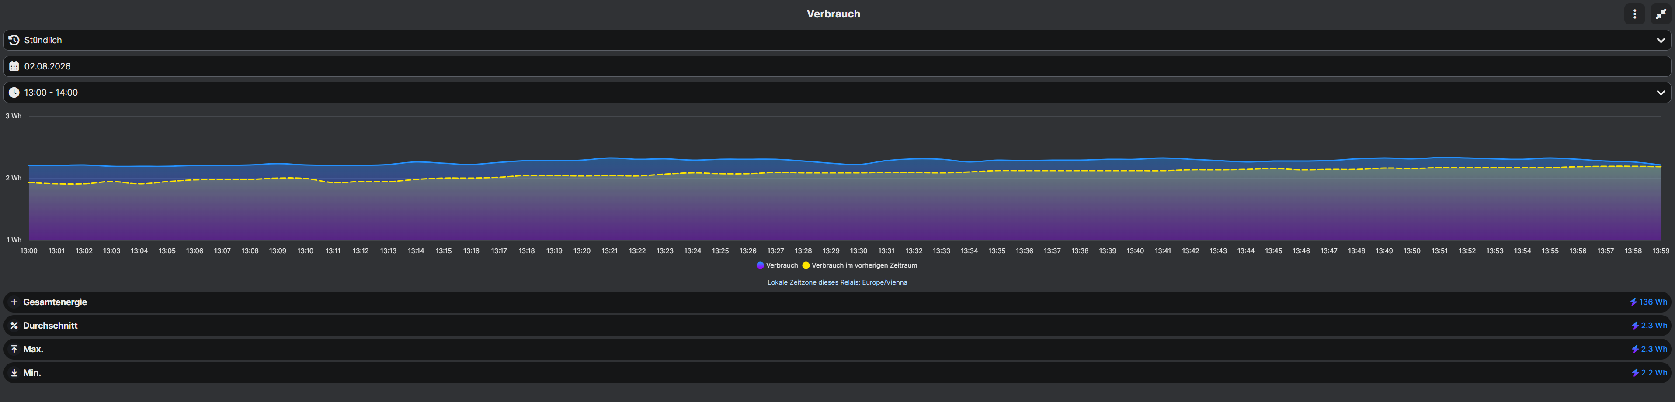
Task: Click the plus icon next to Gesamtenergie
Action: pyautogui.click(x=14, y=302)
